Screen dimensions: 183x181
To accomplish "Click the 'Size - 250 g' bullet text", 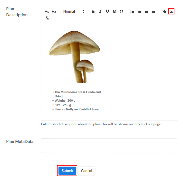I will pos(63,105).
